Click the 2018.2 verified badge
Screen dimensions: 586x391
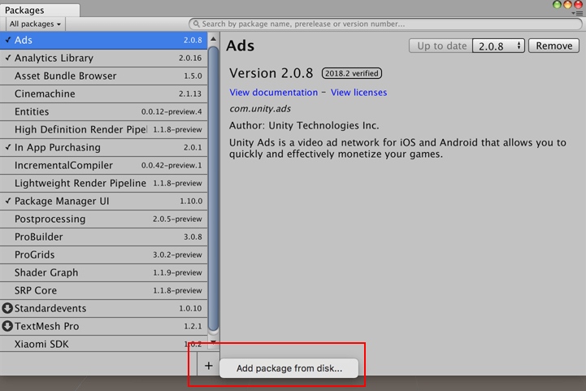352,73
